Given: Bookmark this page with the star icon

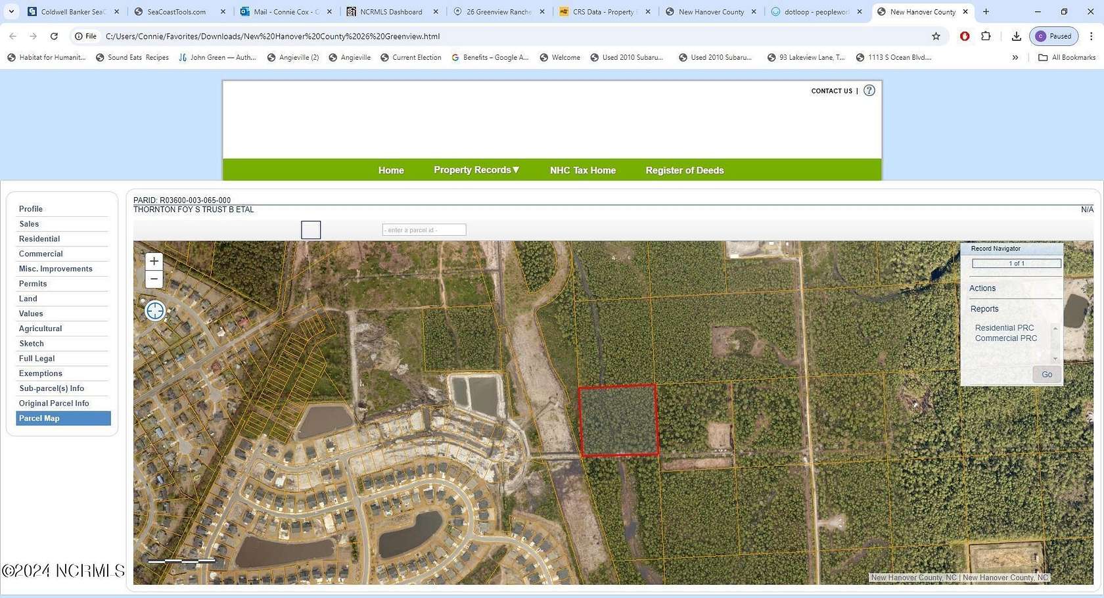Looking at the screenshot, I should [936, 36].
